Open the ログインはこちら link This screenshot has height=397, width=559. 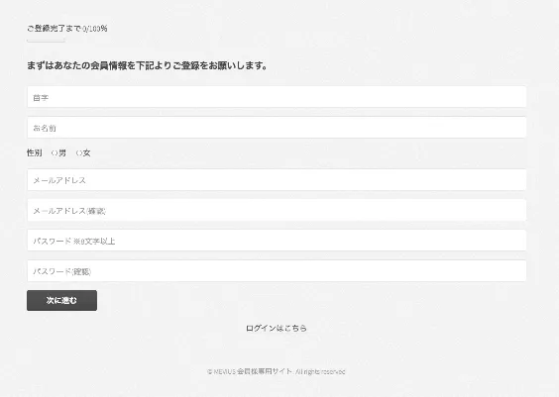(277, 328)
